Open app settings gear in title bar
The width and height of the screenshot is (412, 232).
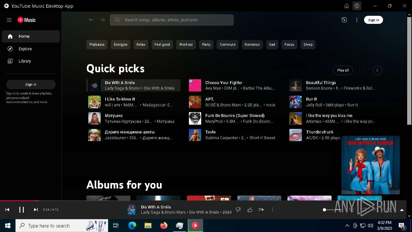click(357, 6)
